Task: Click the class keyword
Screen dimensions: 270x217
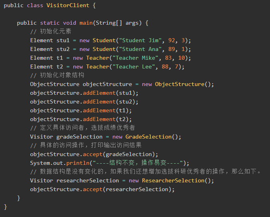Action: click(35, 5)
